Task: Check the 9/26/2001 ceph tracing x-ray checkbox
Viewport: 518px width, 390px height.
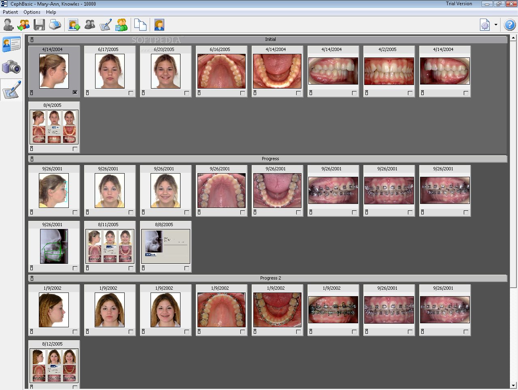Action: pos(75,268)
